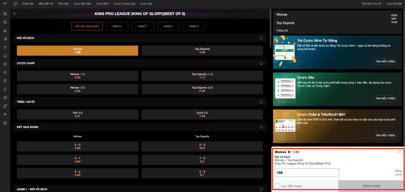This screenshot has height=192, width=405.
Task: Select the table tennis paddle icon
Action: (x=5, y=39)
